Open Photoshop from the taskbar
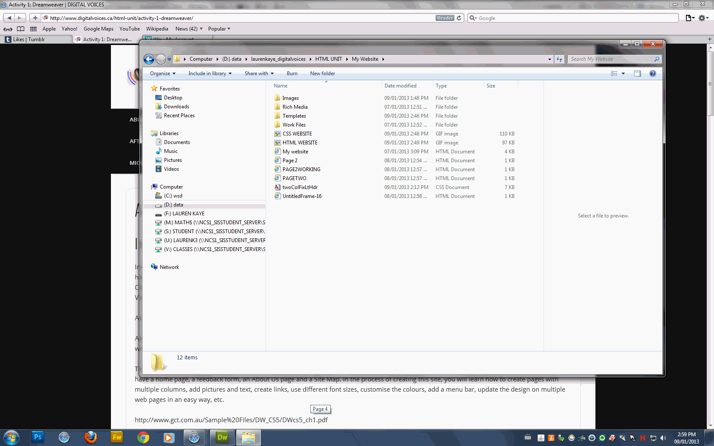Screen dimensions: 714x446 coord(37,437)
